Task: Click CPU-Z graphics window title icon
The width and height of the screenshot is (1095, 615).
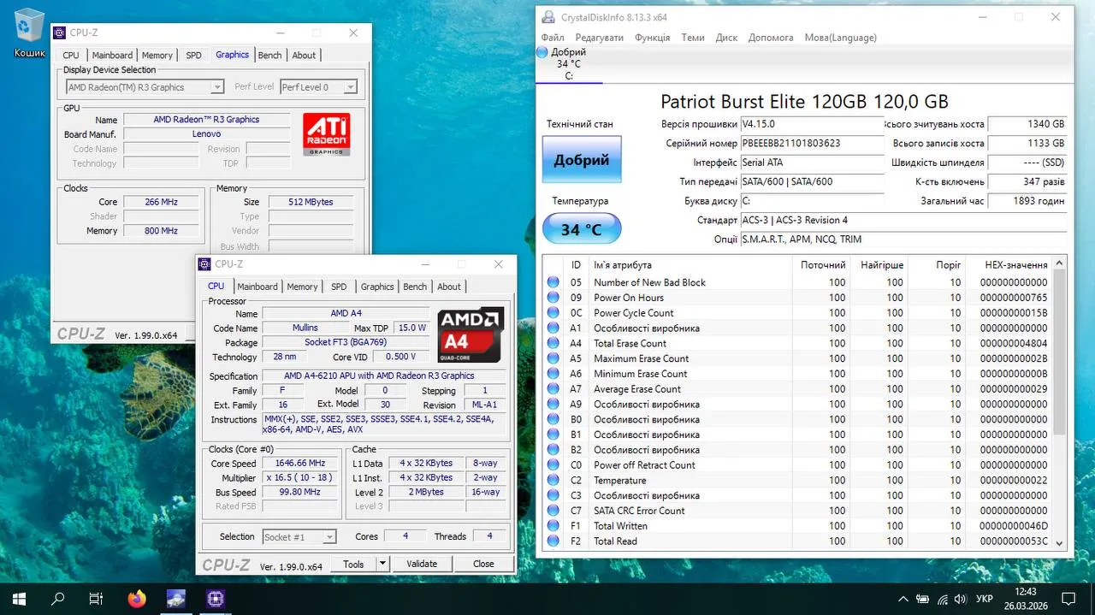Action: pos(59,33)
